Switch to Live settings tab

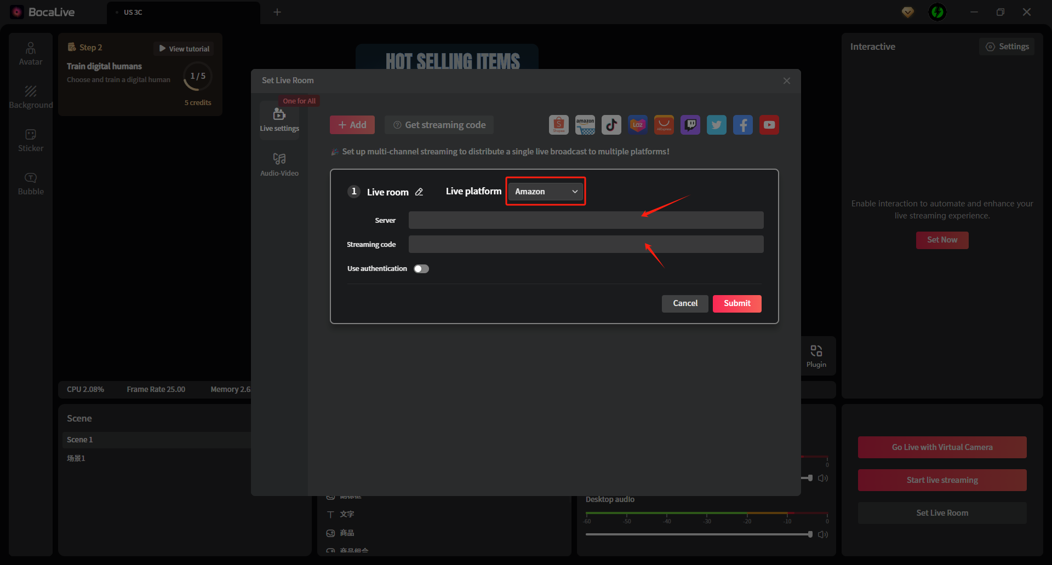[279, 120]
